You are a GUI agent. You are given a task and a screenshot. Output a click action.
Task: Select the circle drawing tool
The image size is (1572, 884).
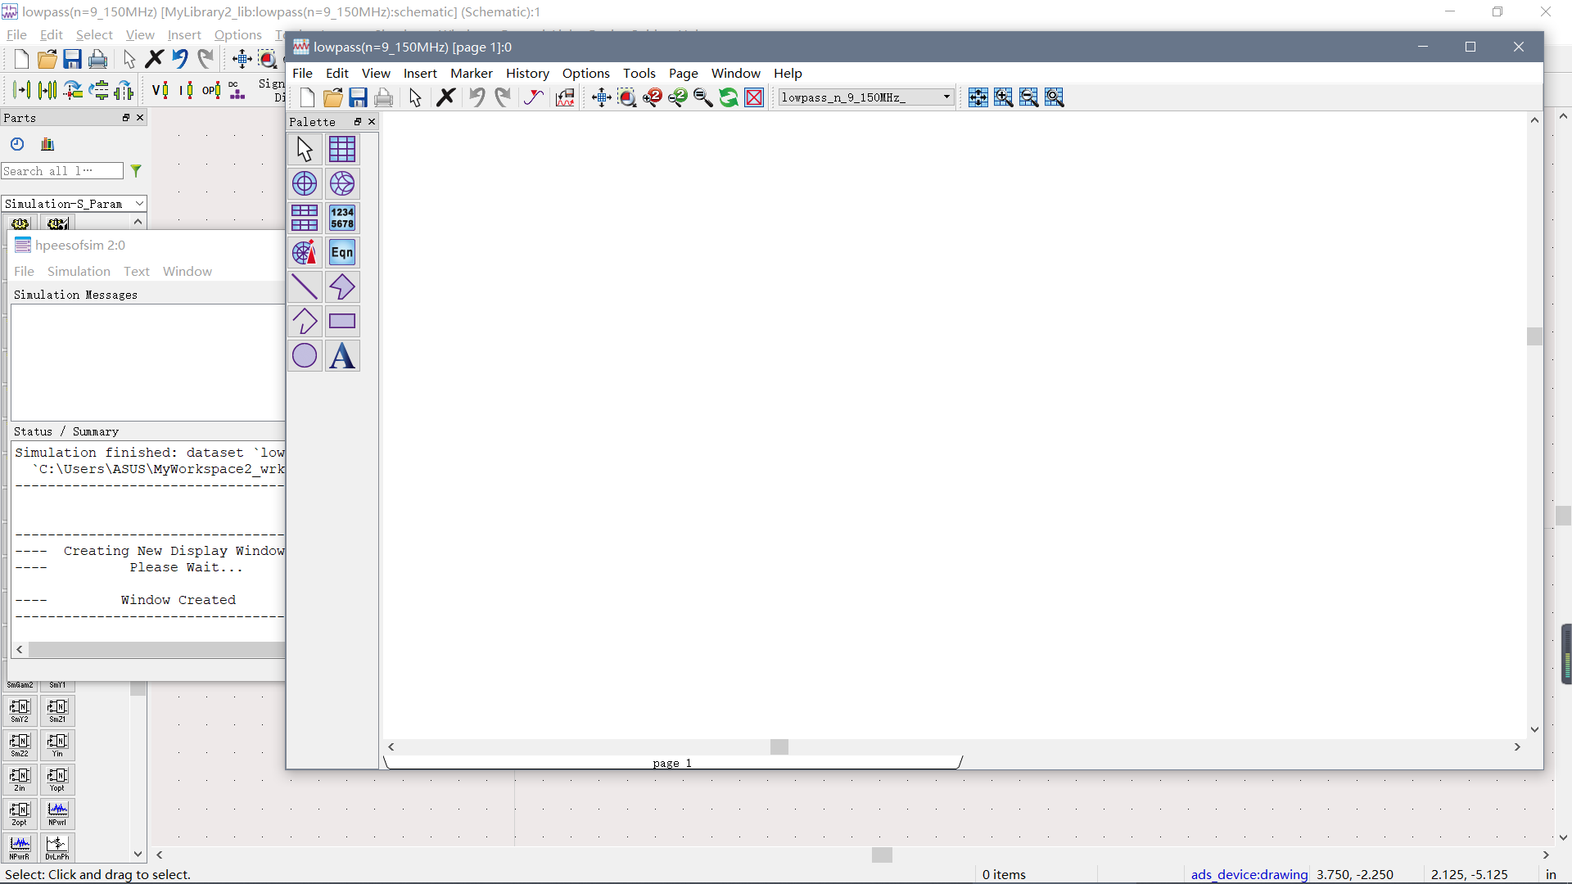305,355
